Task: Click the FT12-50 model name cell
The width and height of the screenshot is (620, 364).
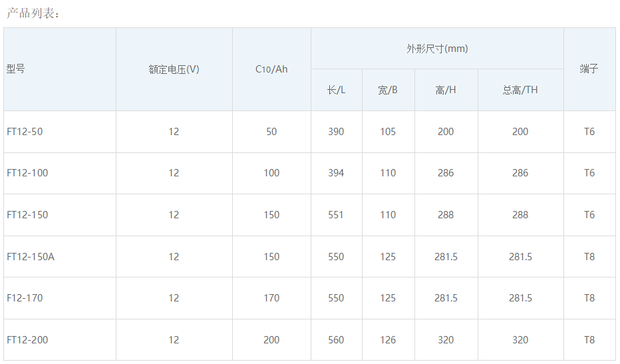Action: coord(25,132)
